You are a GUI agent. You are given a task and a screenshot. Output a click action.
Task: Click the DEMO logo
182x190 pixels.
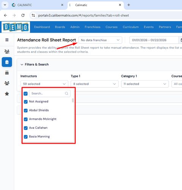pyautogui.click(x=16, y=27)
